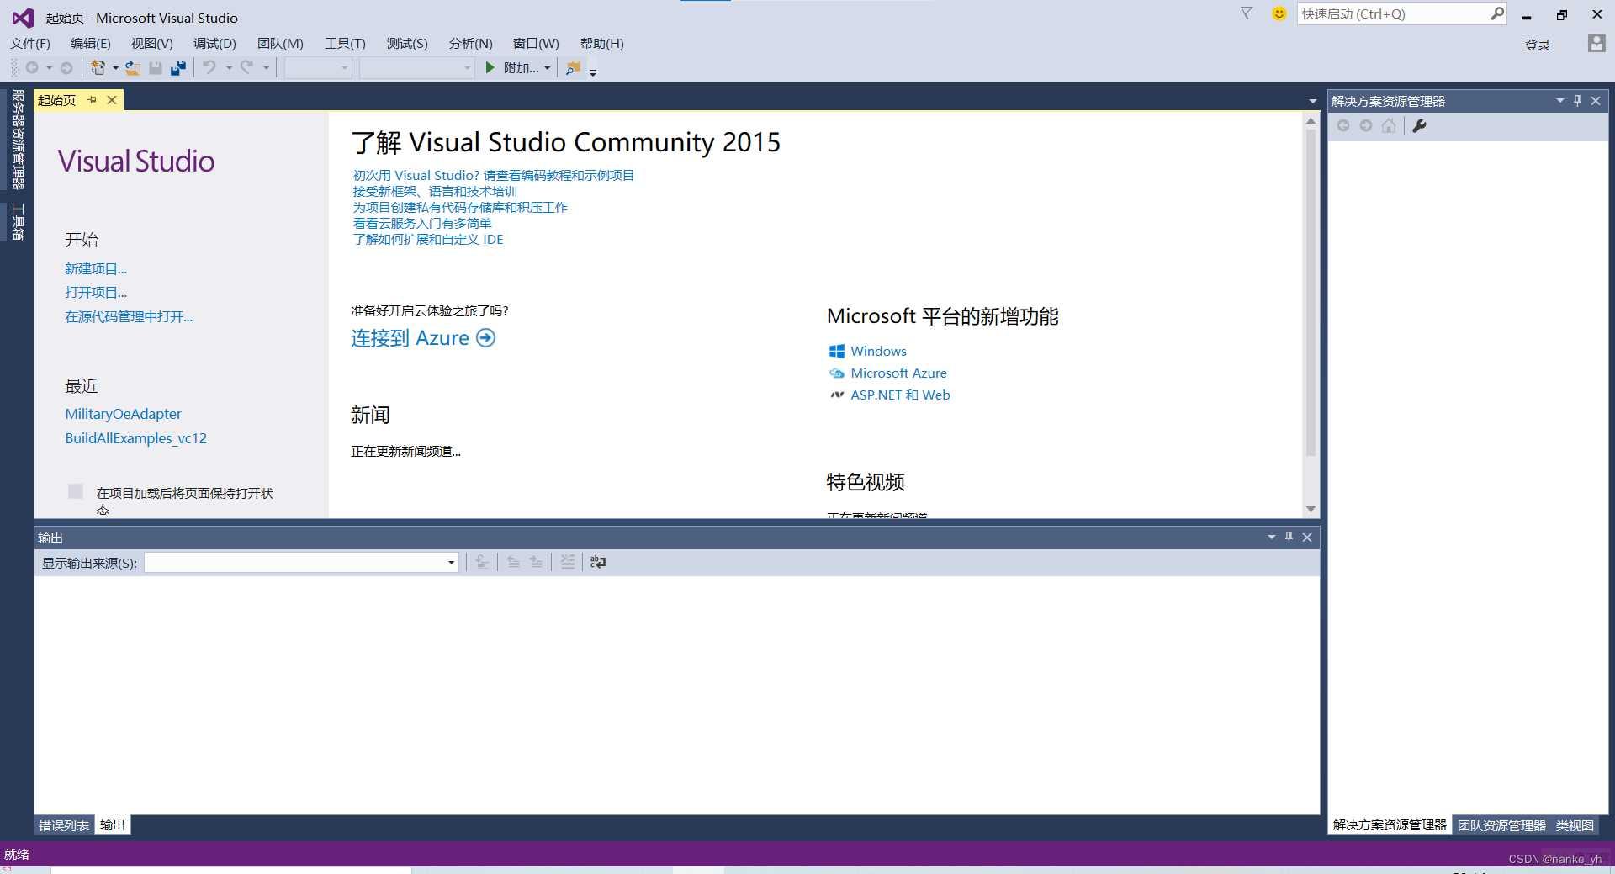Click the 新建项目... link
Screen dimensions: 1615x874
click(96, 268)
